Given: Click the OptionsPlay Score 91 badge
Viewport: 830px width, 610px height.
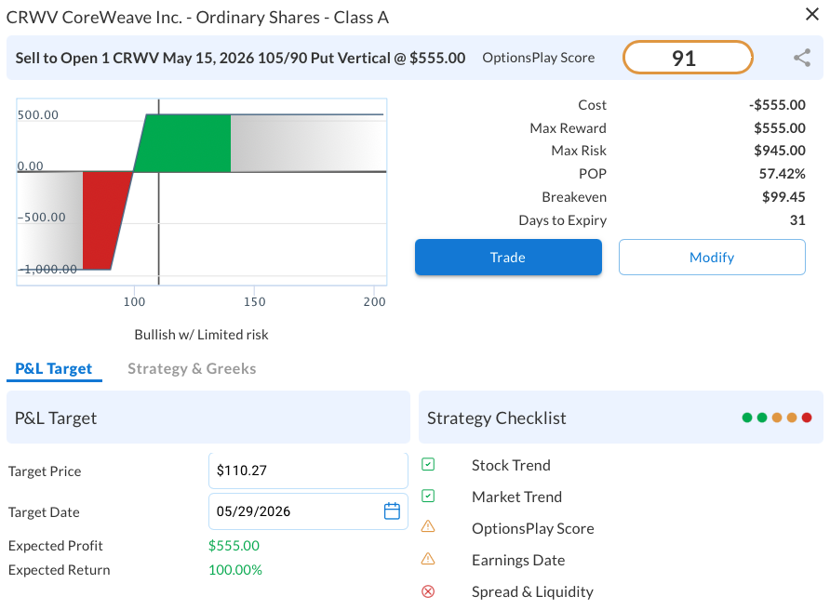Looking at the screenshot, I should (687, 57).
